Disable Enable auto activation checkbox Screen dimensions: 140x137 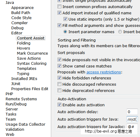tap(59, 105)
